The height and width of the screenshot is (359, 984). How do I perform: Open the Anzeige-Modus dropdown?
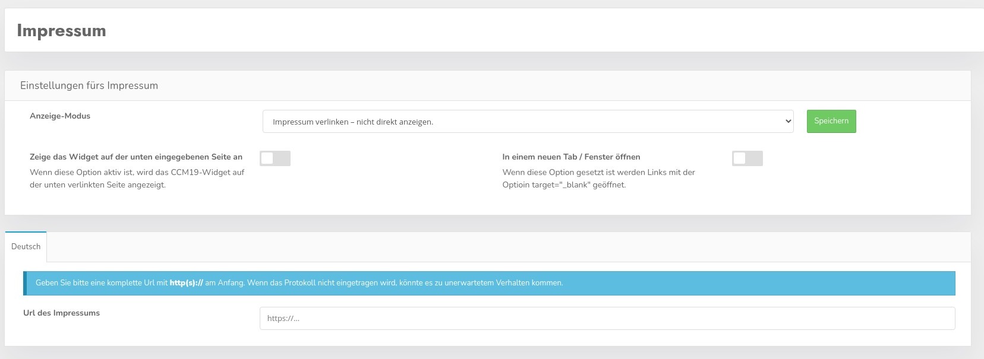(x=528, y=122)
